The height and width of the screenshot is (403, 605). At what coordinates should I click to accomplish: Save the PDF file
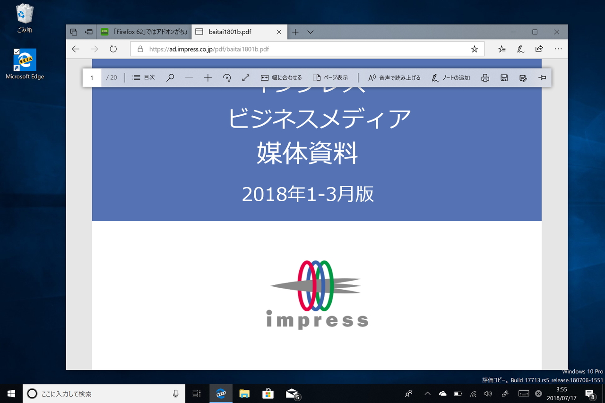point(504,77)
